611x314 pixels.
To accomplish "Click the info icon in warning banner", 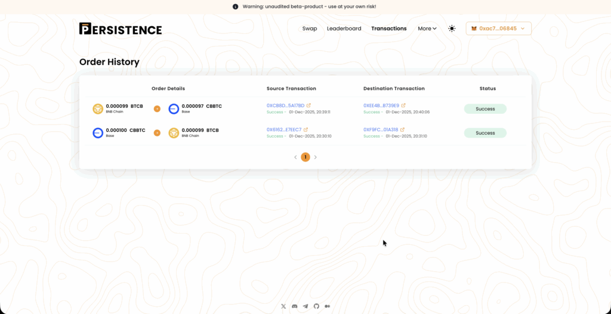I will (x=236, y=7).
